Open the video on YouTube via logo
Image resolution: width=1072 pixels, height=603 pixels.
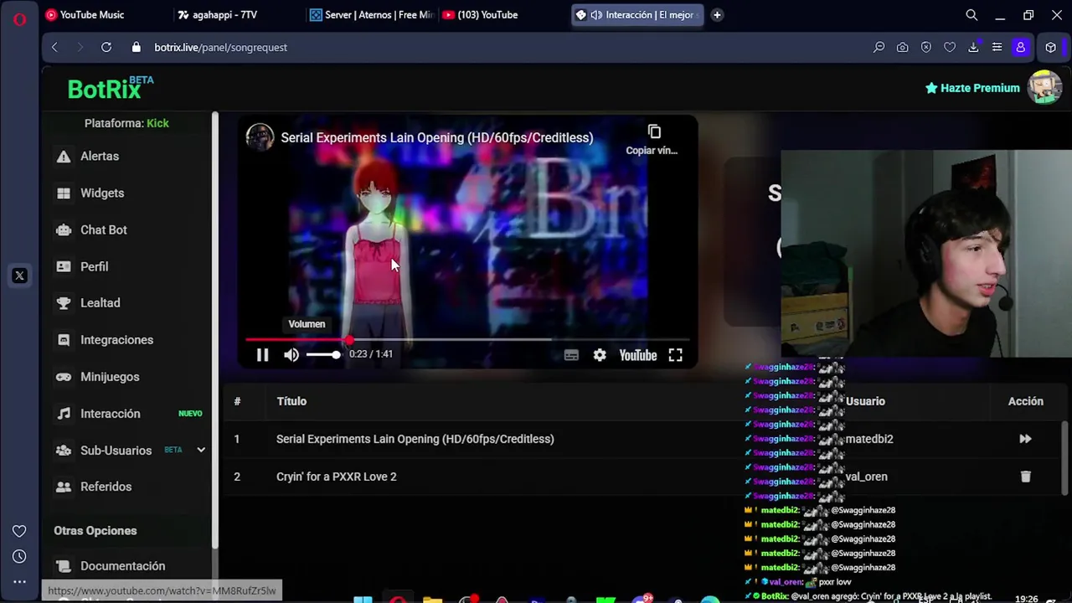pos(638,355)
